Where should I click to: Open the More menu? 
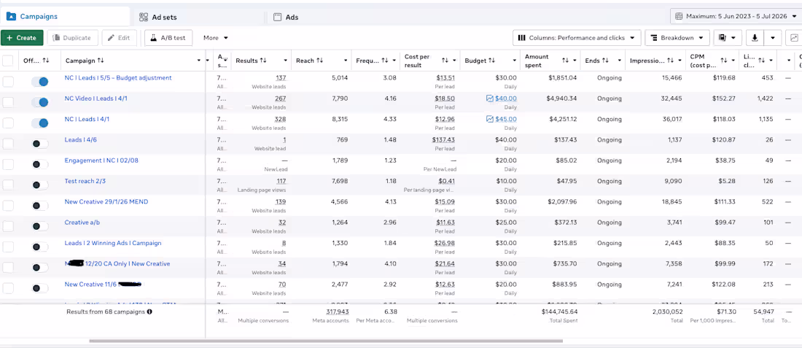[x=215, y=38]
